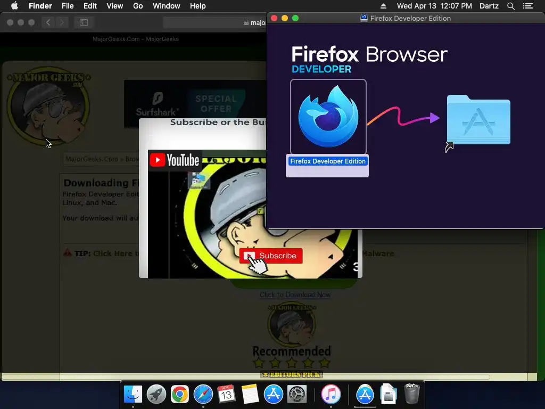This screenshot has height=409, width=545.
Task: Click the Firefox Developer Edition file label
Action: [x=327, y=161]
